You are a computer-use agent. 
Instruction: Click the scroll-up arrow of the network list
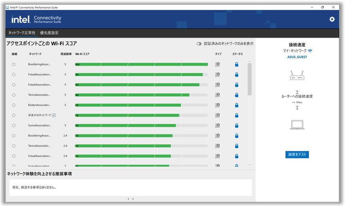[250, 61]
